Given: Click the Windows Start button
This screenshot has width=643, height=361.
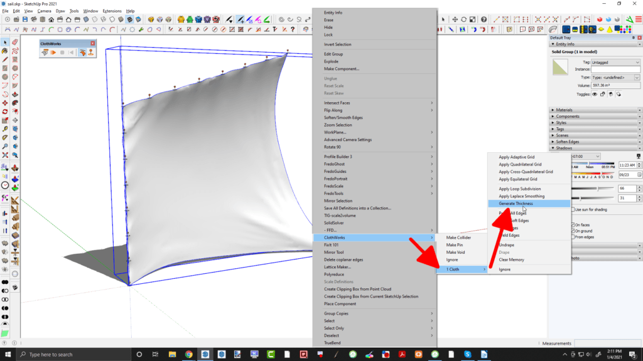Looking at the screenshot, I should point(8,355).
